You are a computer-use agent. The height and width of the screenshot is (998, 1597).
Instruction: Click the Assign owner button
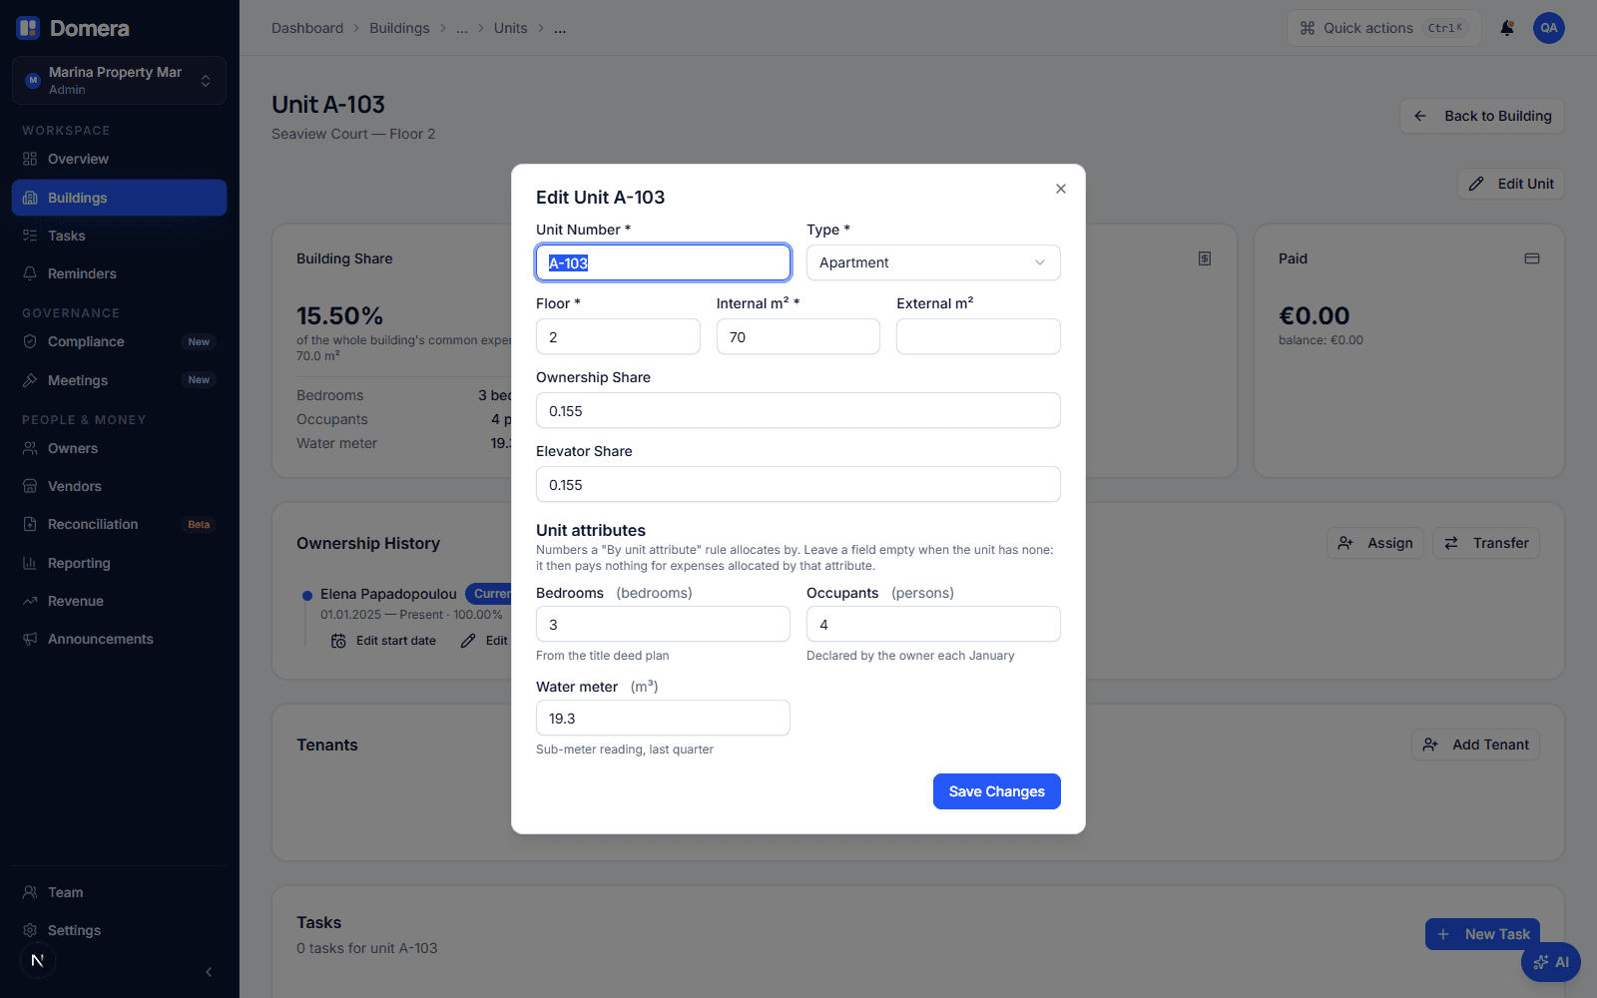[x=1375, y=543]
